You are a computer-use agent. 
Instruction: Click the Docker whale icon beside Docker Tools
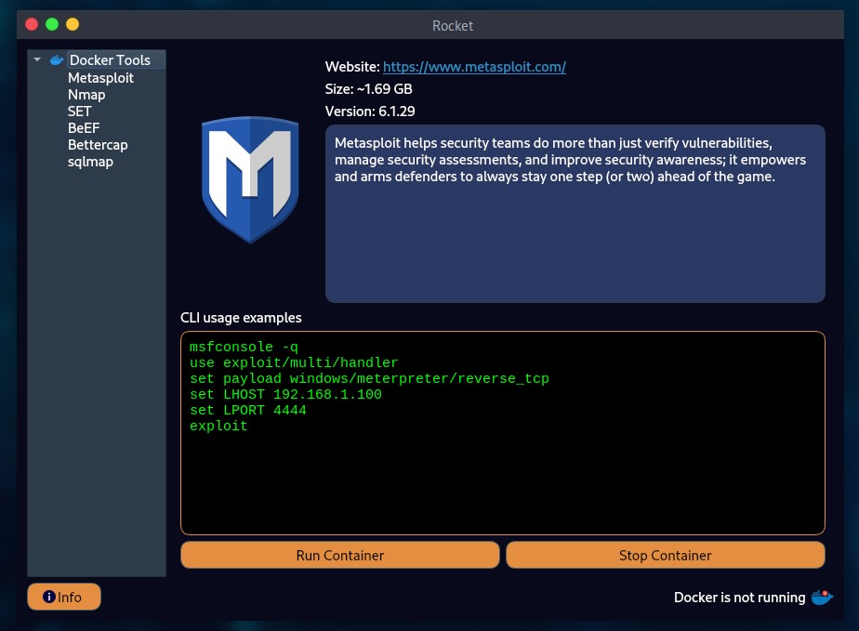(57, 59)
